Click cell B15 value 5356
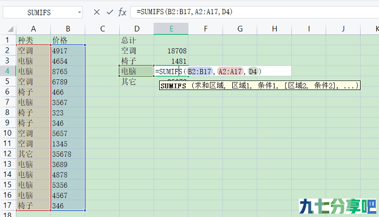Image resolution: width=379 pixels, height=217 pixels. click(68, 184)
